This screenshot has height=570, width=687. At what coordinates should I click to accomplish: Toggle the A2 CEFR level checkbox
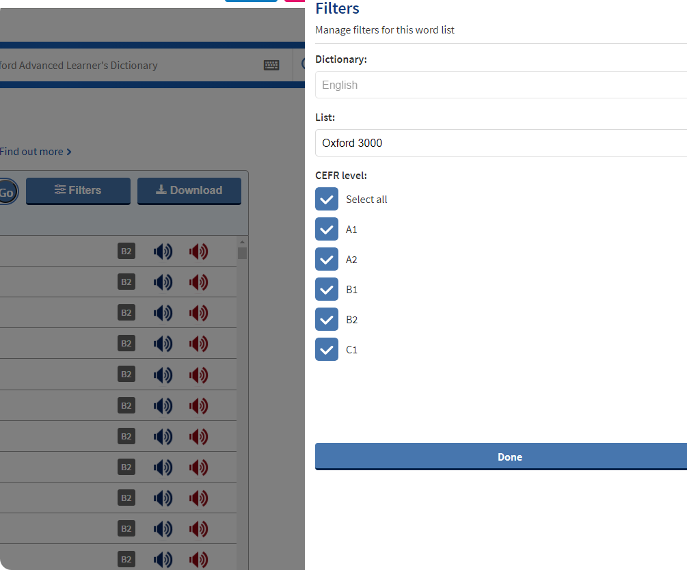(327, 259)
